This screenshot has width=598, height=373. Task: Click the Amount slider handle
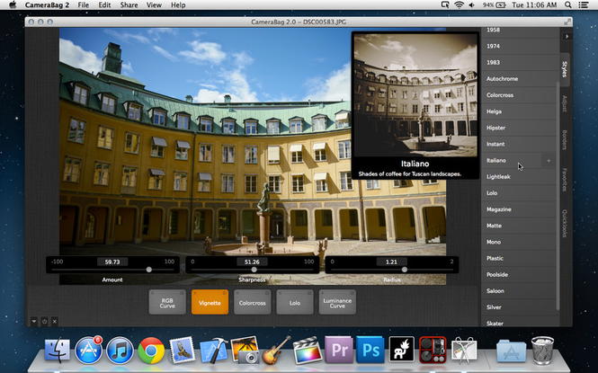tap(149, 270)
